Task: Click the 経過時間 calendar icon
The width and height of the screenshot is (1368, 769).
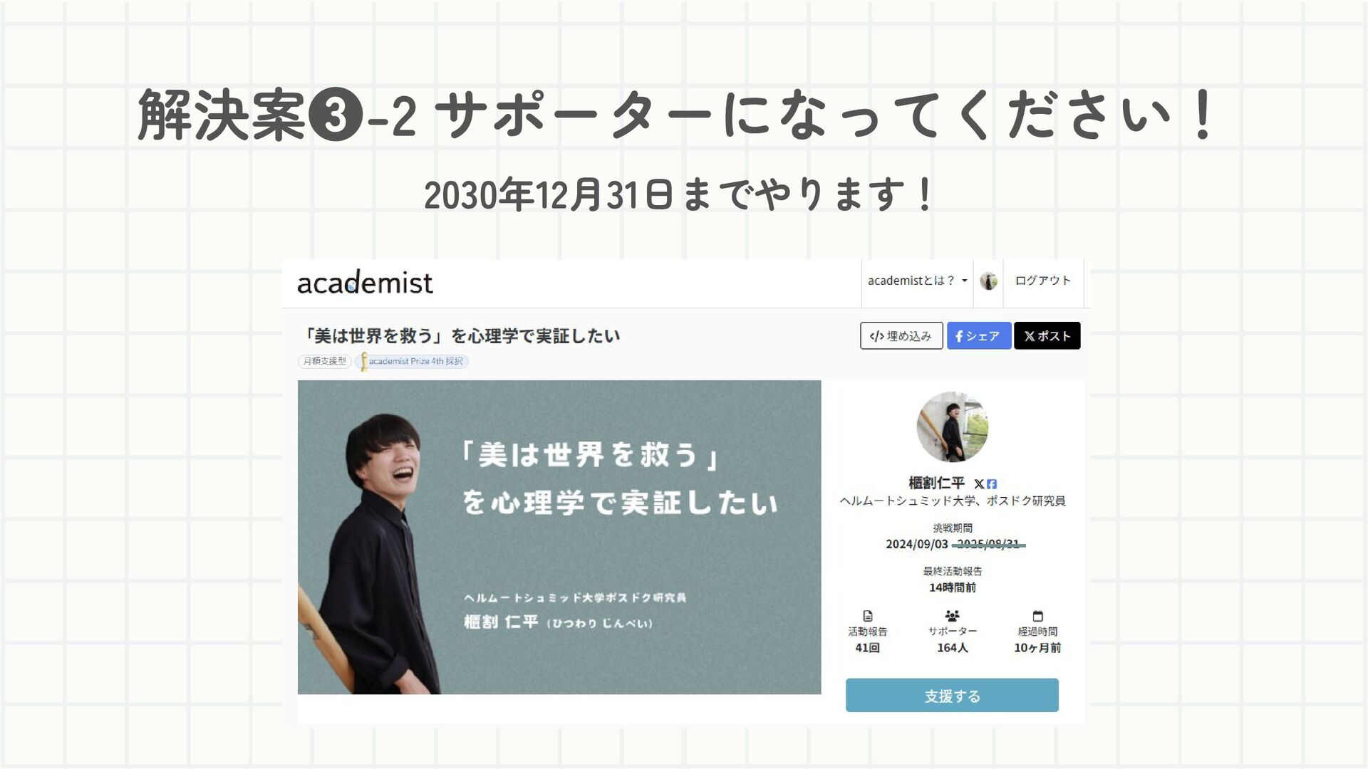Action: [1037, 616]
